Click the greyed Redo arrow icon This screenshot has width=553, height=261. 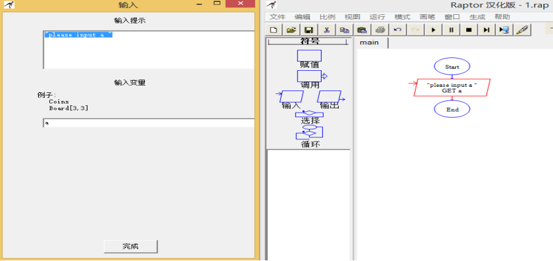[415, 30]
